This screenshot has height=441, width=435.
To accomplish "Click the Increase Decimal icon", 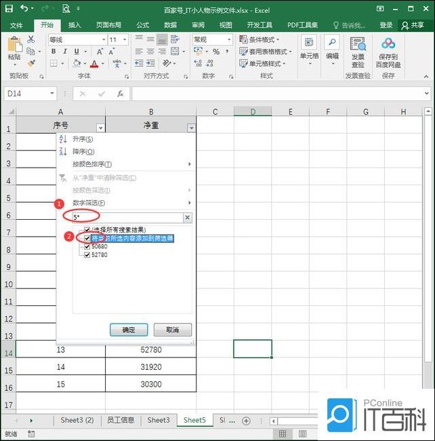I will pos(198,63).
